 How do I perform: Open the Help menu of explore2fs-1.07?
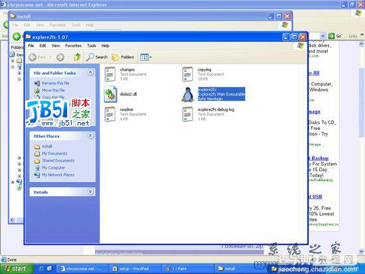tap(106, 46)
